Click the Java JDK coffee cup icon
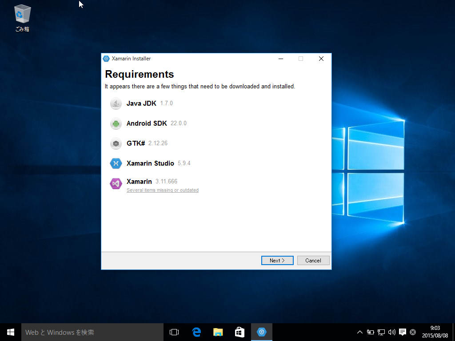 click(x=116, y=103)
